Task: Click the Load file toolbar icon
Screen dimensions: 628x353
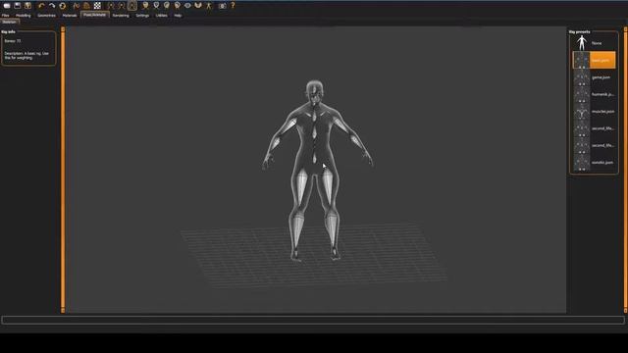Action: (7, 6)
